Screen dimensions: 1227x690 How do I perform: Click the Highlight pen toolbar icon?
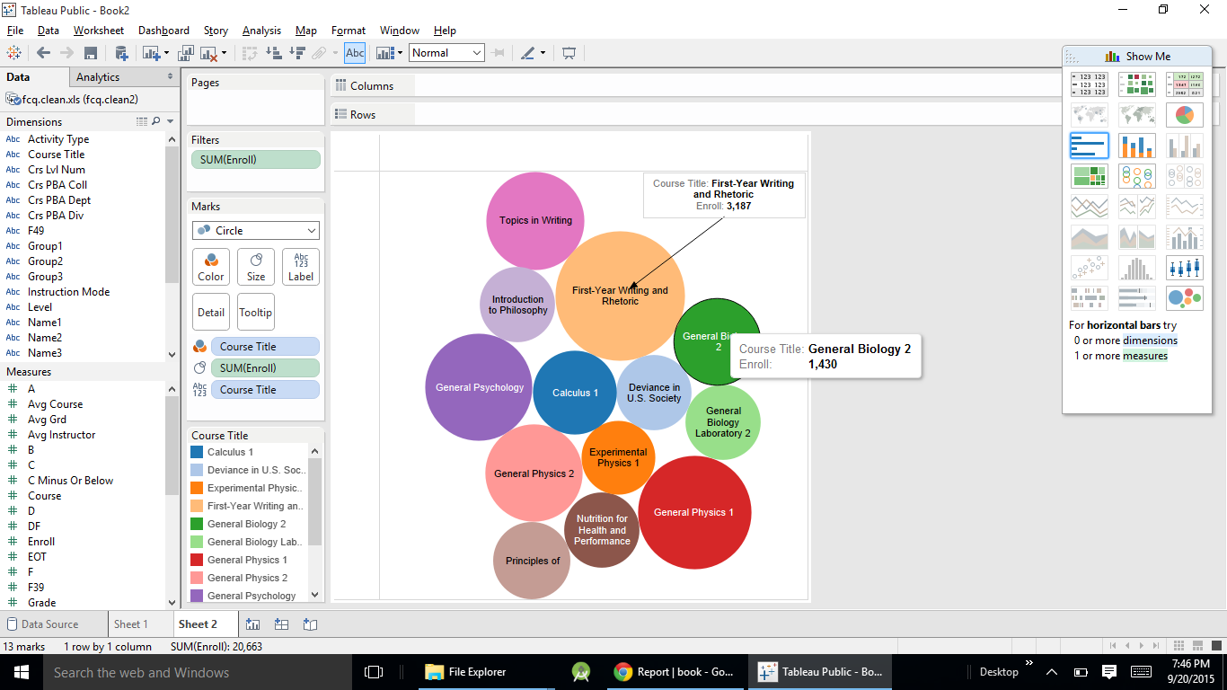tap(527, 53)
